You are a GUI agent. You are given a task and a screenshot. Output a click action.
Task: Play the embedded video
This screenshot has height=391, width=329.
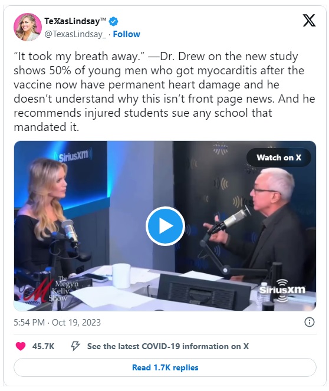pyautogui.click(x=165, y=226)
